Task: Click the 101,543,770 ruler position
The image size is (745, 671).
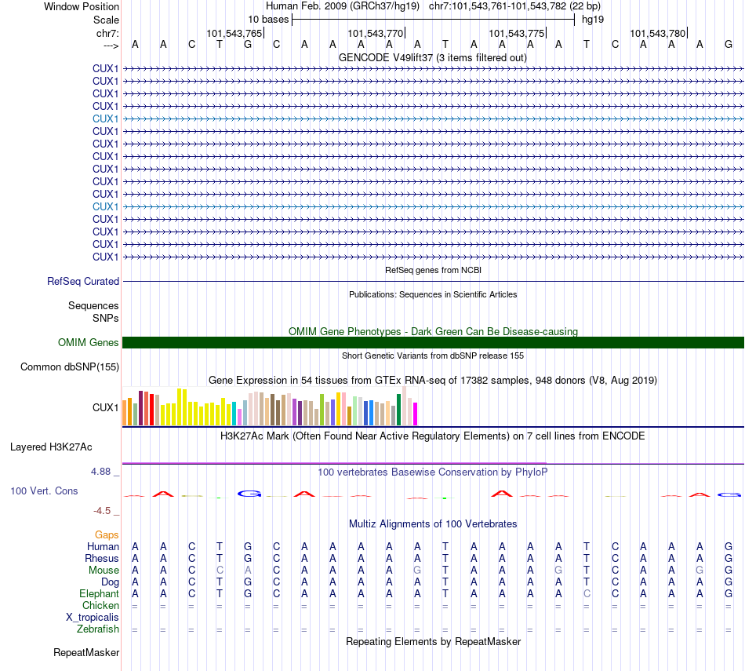Action: pyautogui.click(x=376, y=33)
